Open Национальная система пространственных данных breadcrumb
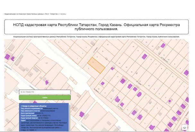This screenshot has width=195, height=132. coord(24,14)
